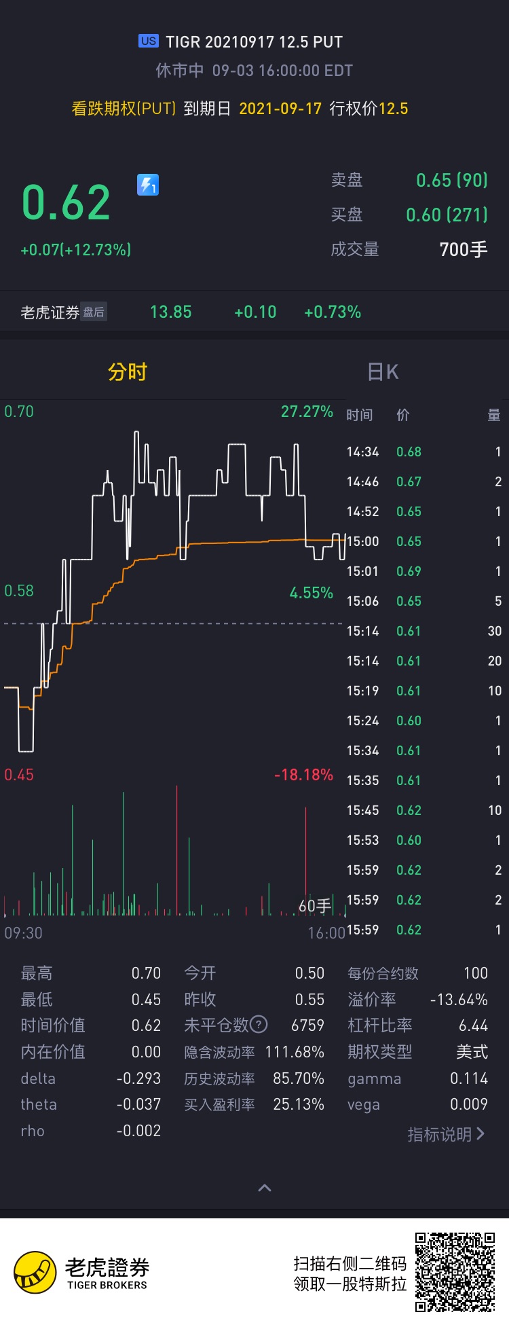Tap the last price 0.62 headline
509x1327 pixels.
click(67, 202)
